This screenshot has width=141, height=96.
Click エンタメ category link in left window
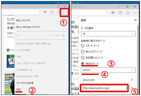click(x=11, y=19)
